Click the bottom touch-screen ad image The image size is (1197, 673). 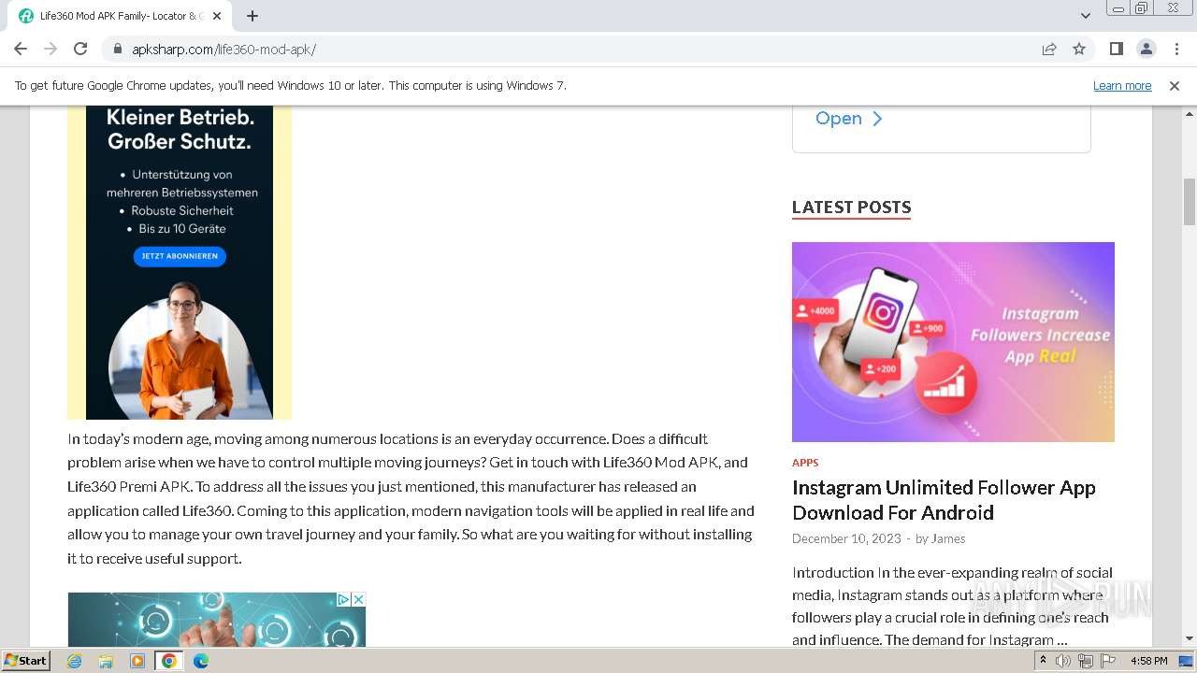click(216, 620)
